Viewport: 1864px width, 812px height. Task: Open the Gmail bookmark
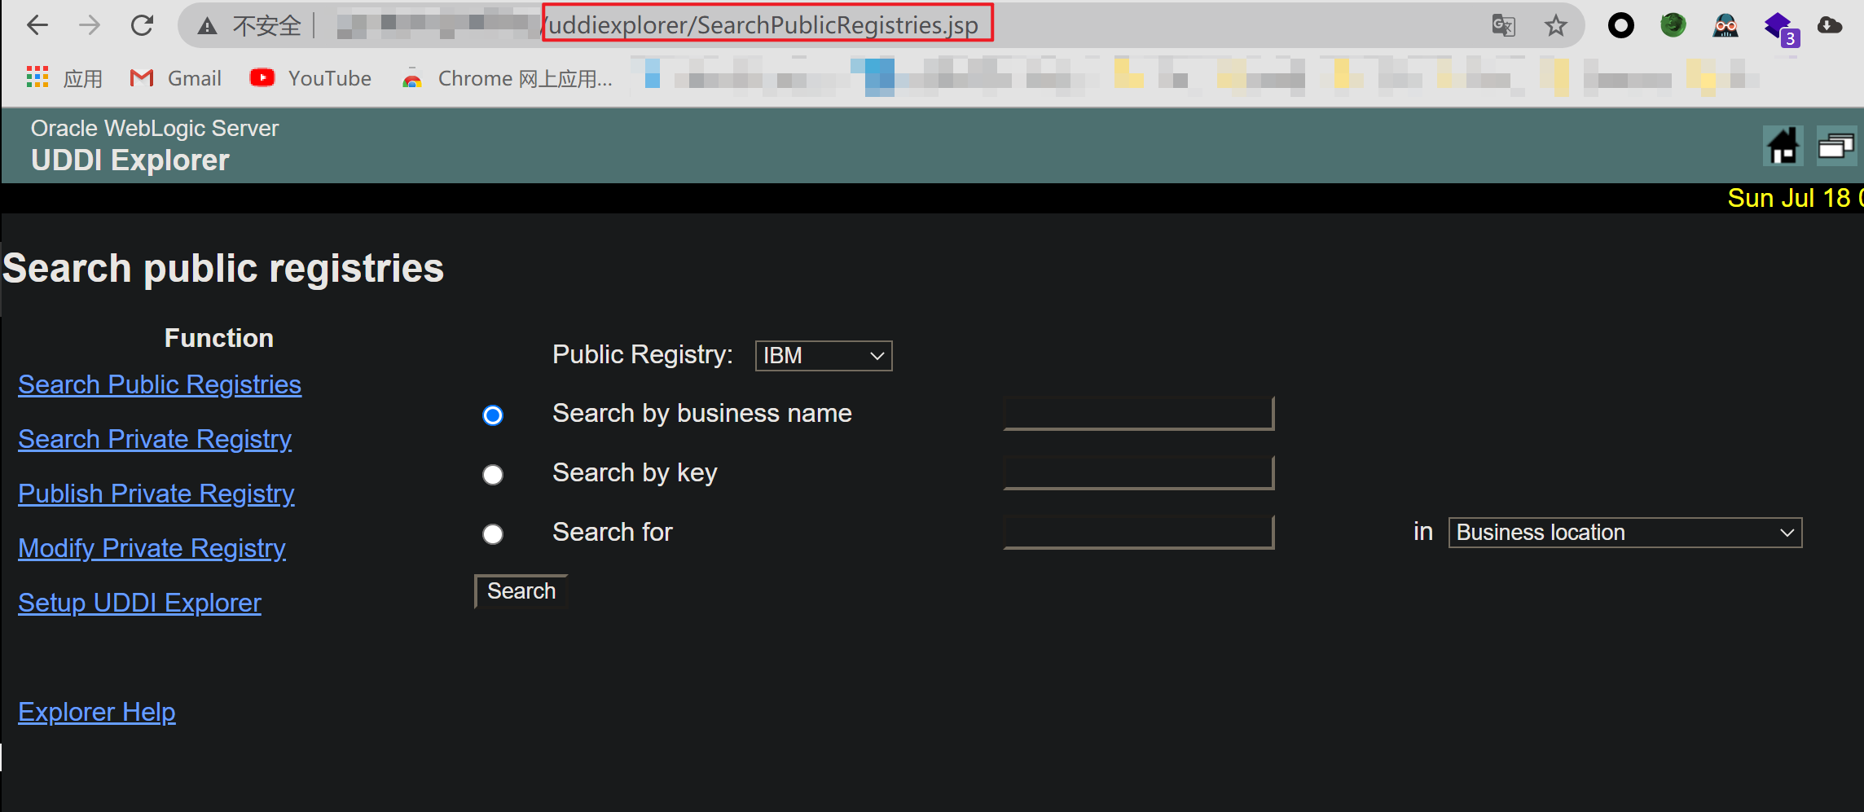point(176,78)
